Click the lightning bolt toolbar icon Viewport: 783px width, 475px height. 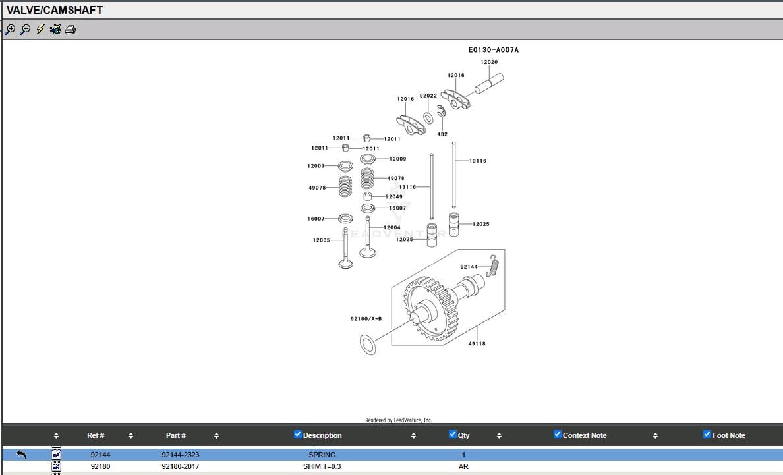[40, 30]
